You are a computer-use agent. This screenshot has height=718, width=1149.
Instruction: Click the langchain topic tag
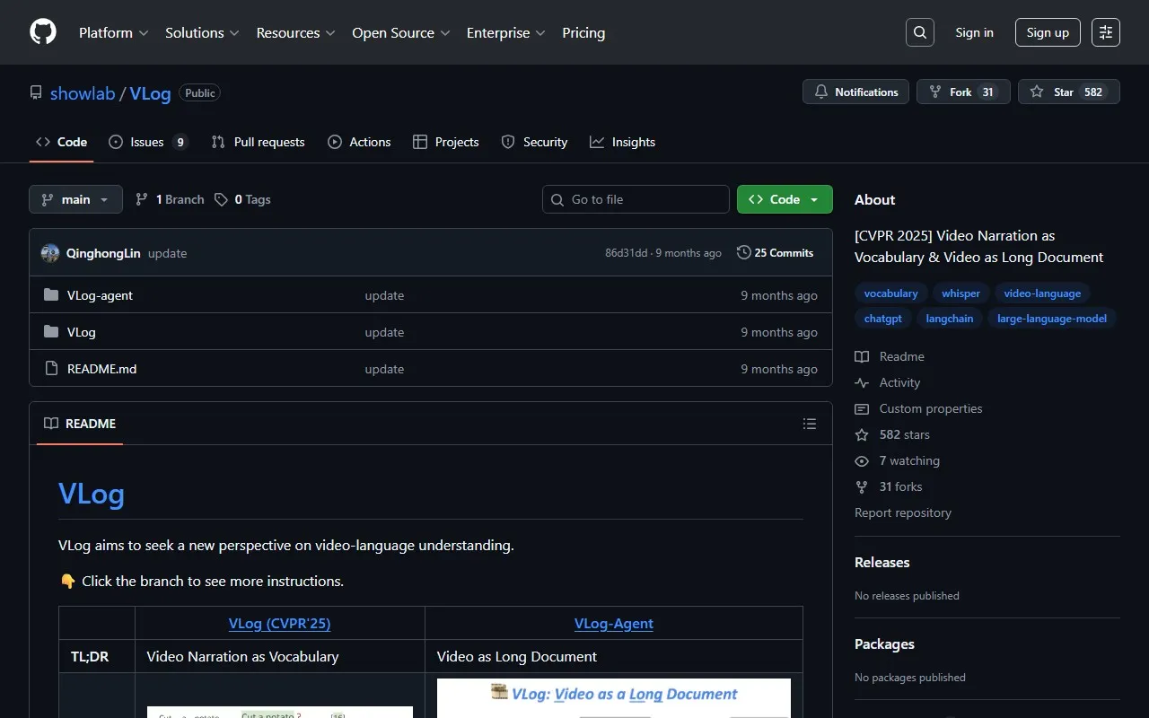click(x=949, y=319)
